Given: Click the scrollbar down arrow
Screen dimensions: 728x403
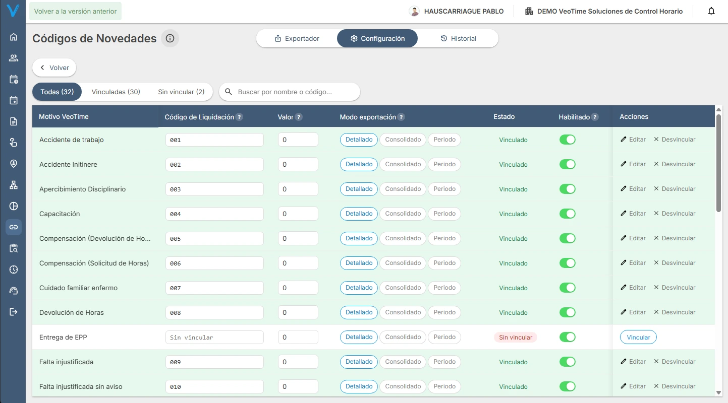Looking at the screenshot, I should (x=718, y=392).
